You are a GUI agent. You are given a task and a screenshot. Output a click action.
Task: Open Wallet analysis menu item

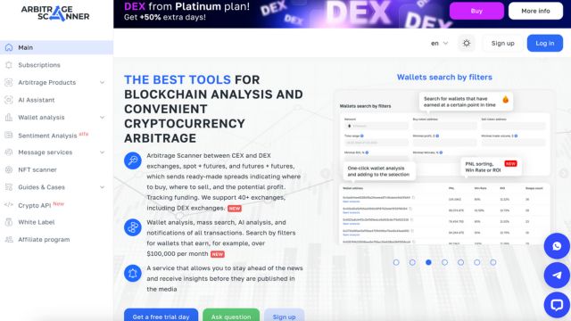(41, 118)
